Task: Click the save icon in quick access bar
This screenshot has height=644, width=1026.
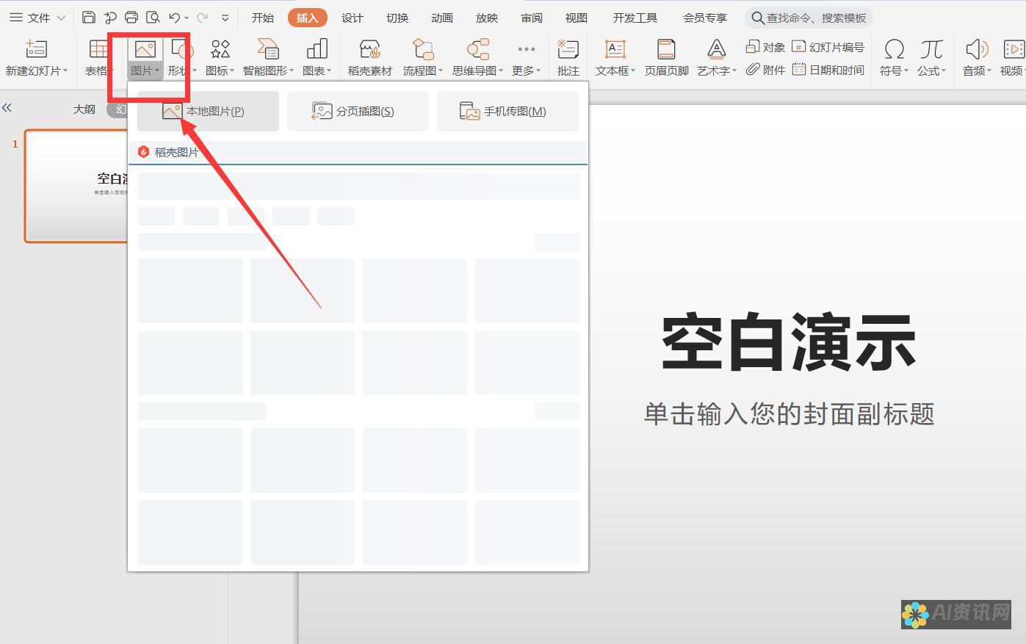Action: pyautogui.click(x=89, y=17)
